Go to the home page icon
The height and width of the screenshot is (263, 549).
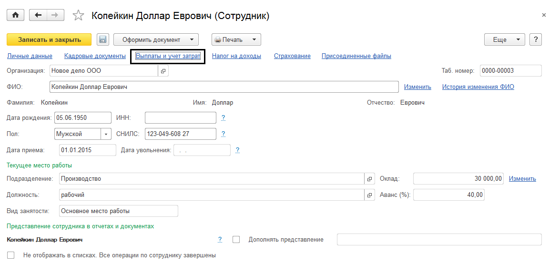pyautogui.click(x=15, y=15)
